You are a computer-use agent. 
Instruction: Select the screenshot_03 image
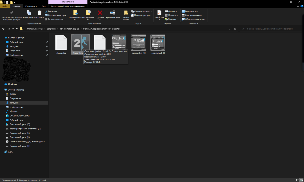(158, 44)
